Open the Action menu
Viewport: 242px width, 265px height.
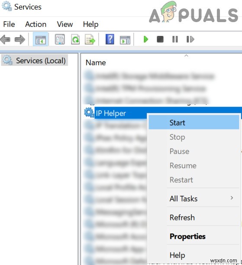pos(35,24)
